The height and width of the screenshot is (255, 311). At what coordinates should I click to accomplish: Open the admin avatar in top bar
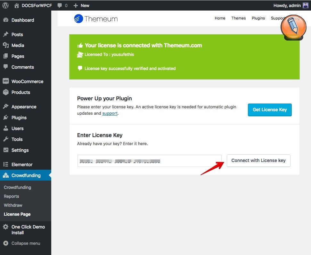click(x=306, y=5)
